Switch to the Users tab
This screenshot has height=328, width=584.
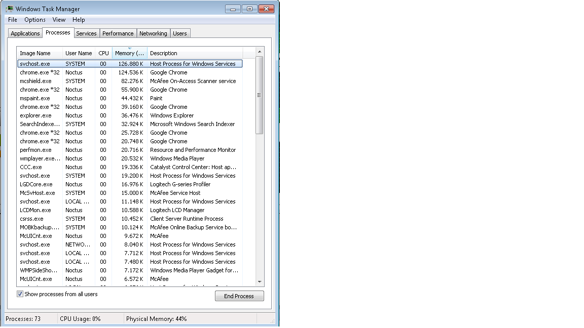180,33
